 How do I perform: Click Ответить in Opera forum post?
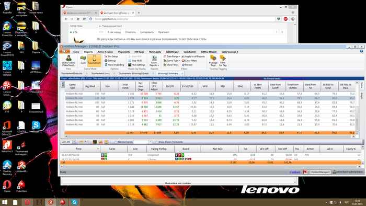pos(130,32)
